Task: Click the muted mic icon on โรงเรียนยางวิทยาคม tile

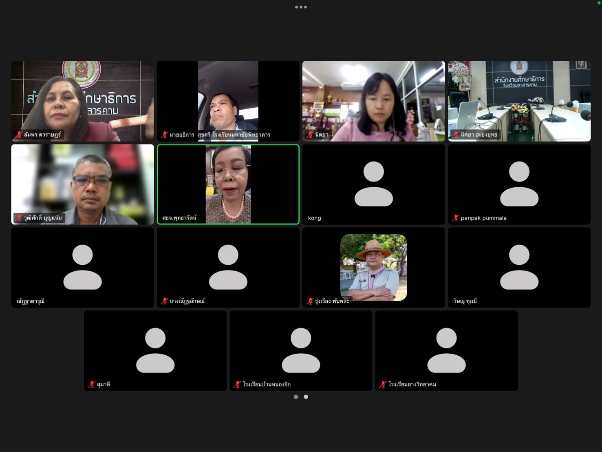Action: point(382,384)
